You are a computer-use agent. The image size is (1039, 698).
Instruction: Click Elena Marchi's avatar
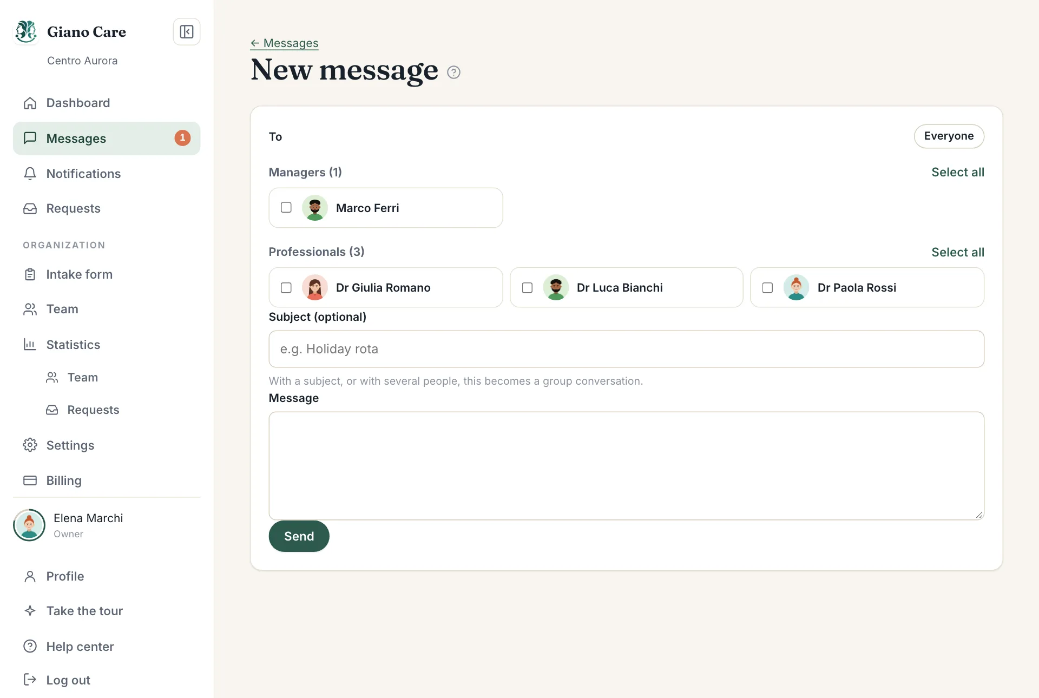[29, 525]
